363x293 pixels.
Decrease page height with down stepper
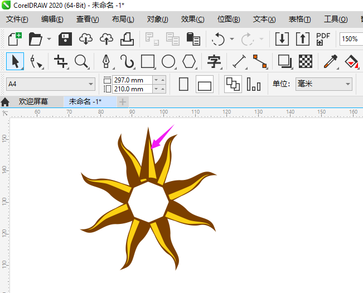(156, 89)
